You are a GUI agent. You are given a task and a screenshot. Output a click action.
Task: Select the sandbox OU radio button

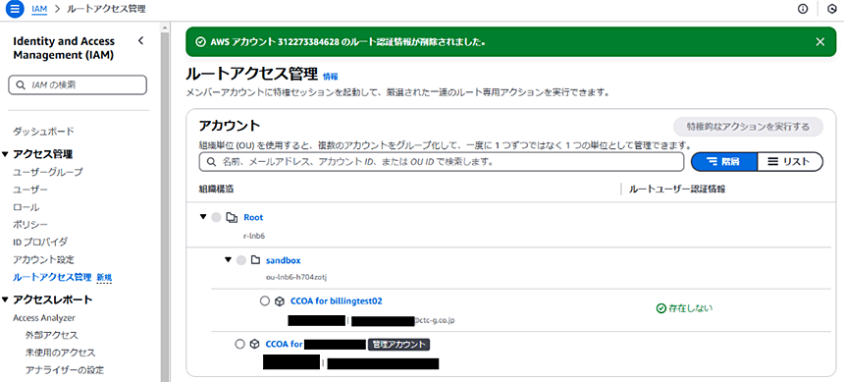[x=240, y=261]
